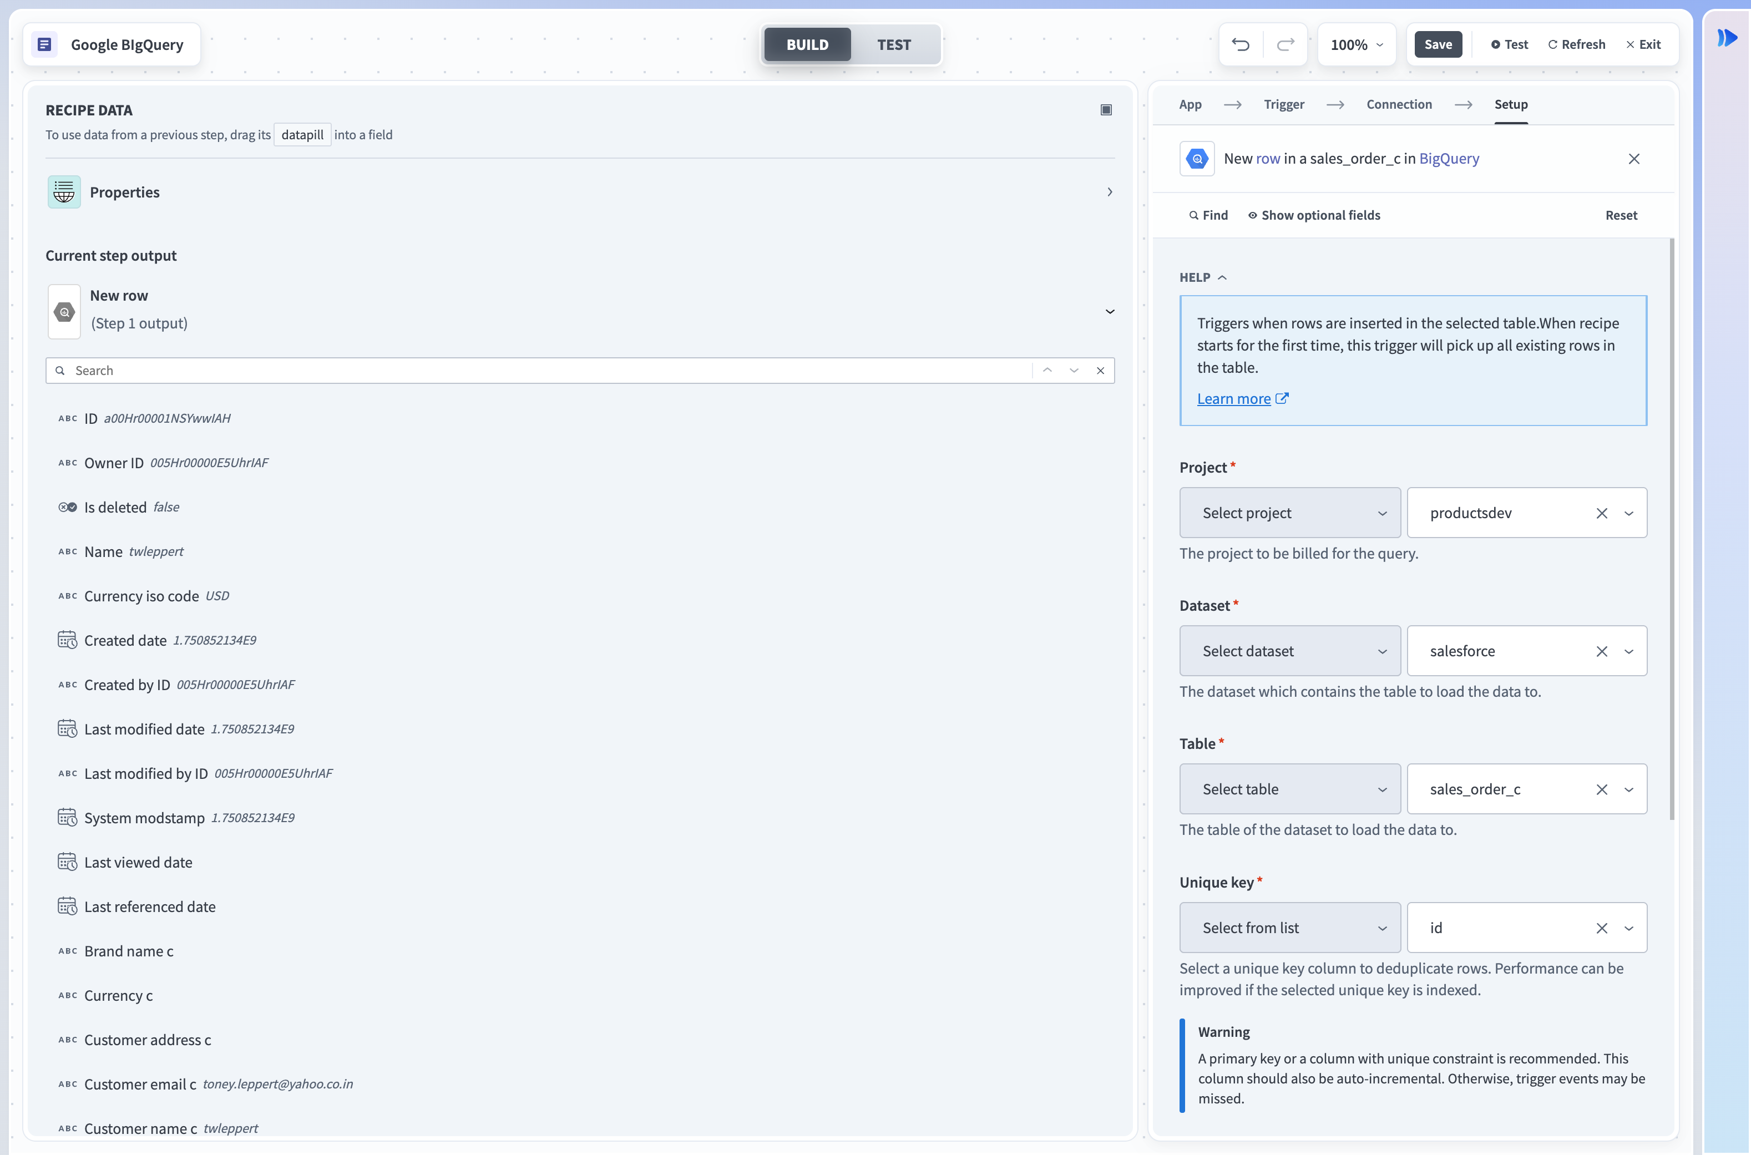The image size is (1751, 1155).
Task: Click the row link in trigger title
Action: pyautogui.click(x=1268, y=158)
